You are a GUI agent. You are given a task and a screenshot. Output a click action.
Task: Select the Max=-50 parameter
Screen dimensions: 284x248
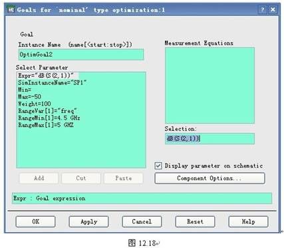(29, 97)
